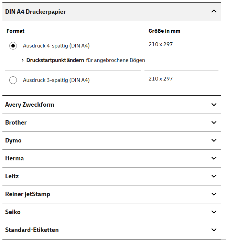Open the Dymo section header

[112, 140]
